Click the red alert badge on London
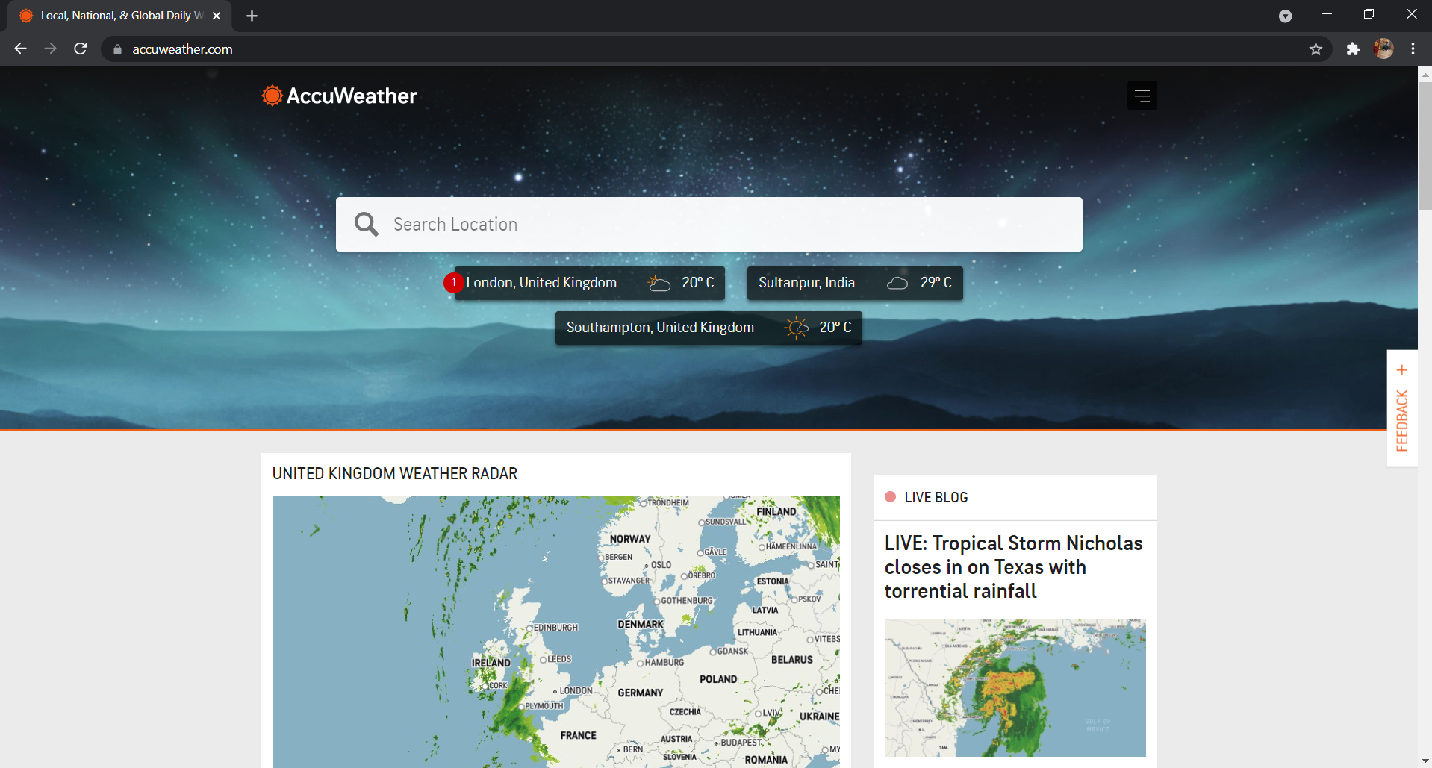This screenshot has height=768, width=1432. pos(453,283)
